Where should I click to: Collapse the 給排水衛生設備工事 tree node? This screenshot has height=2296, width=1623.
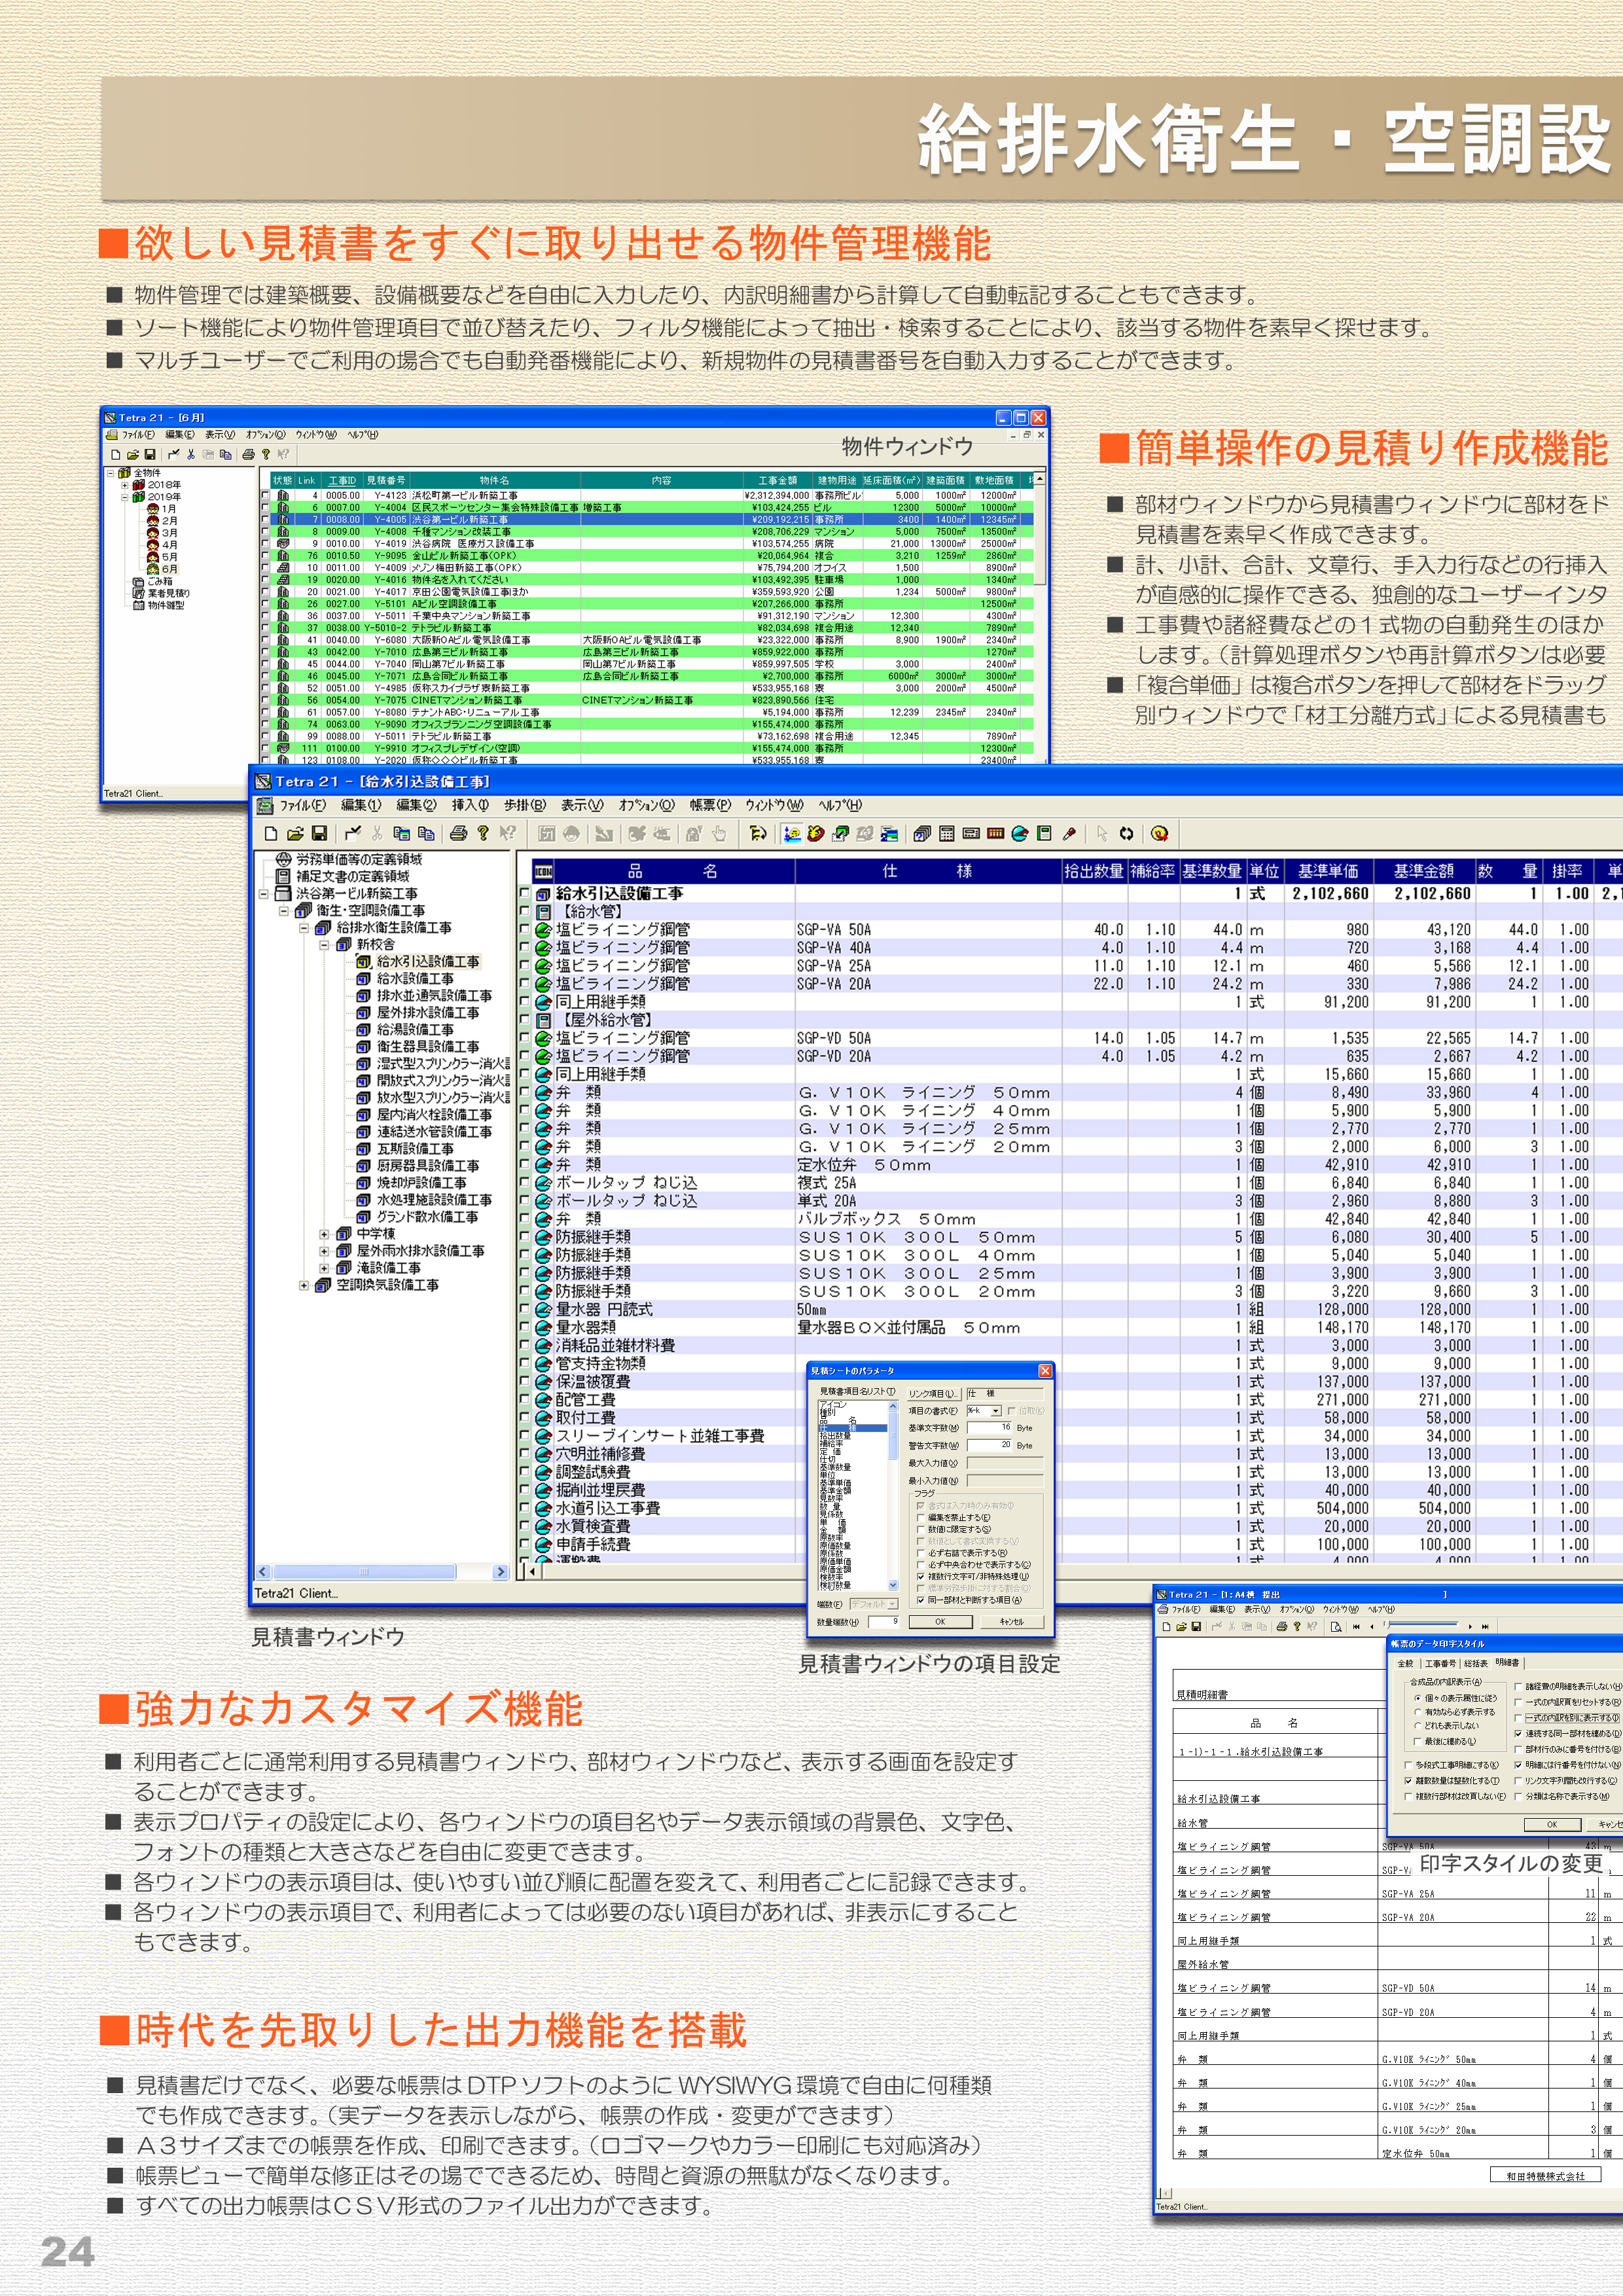click(x=304, y=928)
